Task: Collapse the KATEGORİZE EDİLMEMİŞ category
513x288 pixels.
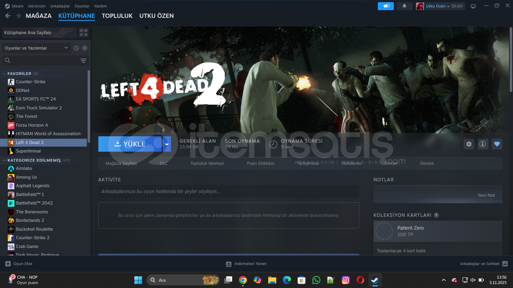Action: click(x=4, y=160)
